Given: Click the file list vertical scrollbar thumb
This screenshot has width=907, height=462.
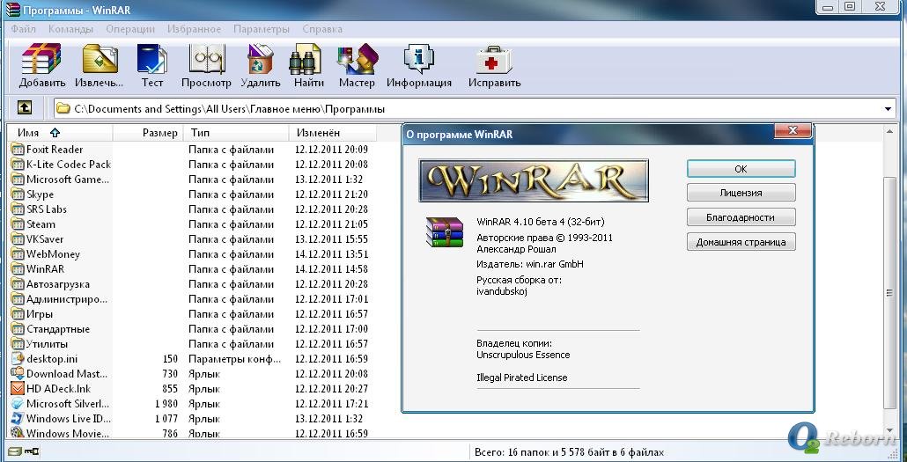Looking at the screenshot, I should coord(889,292).
